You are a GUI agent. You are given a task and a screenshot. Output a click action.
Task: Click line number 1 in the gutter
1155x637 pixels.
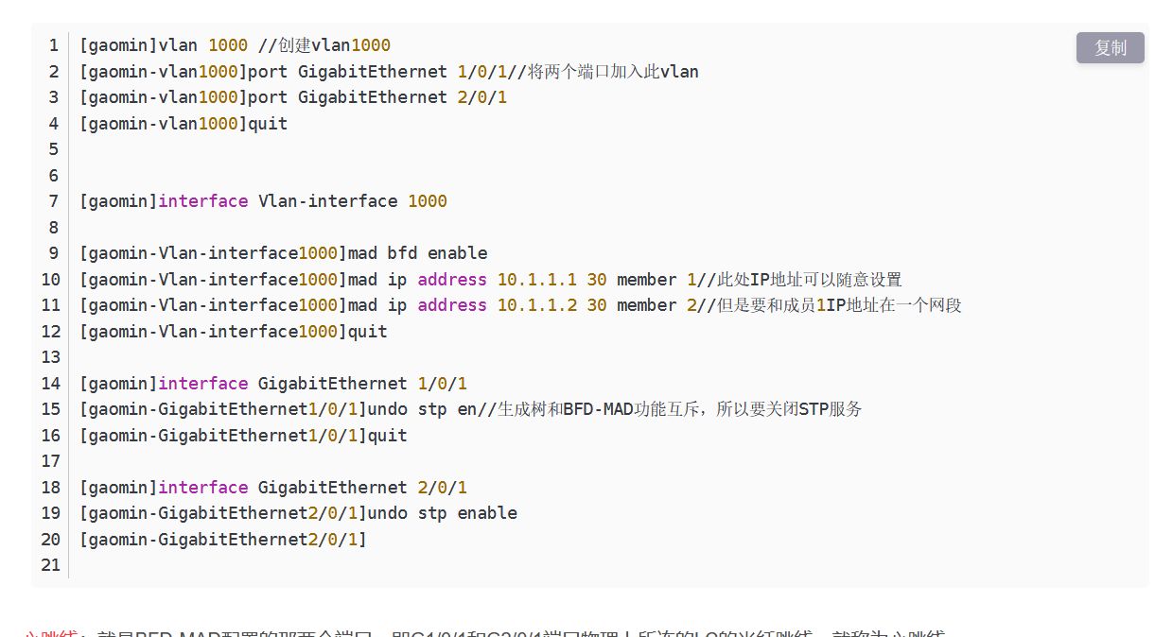pyautogui.click(x=54, y=45)
